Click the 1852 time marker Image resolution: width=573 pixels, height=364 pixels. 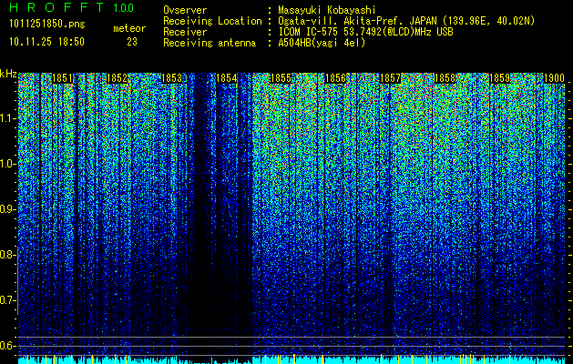click(117, 78)
